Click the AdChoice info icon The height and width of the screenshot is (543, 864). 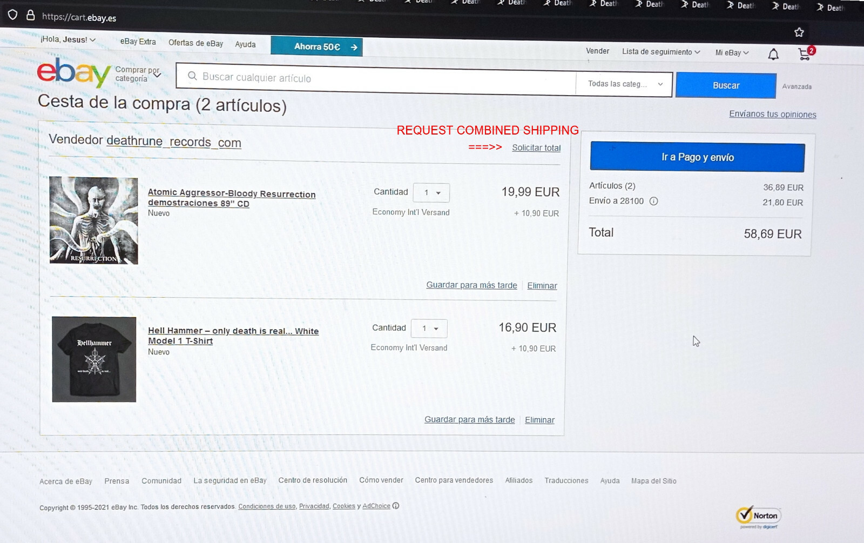click(x=396, y=506)
